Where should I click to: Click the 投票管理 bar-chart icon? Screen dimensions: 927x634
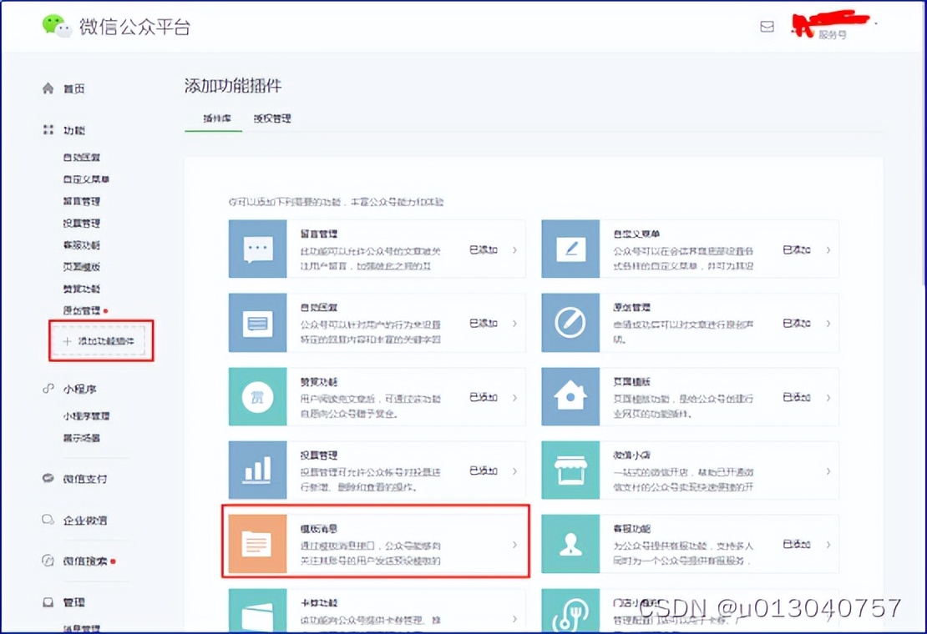coord(256,470)
